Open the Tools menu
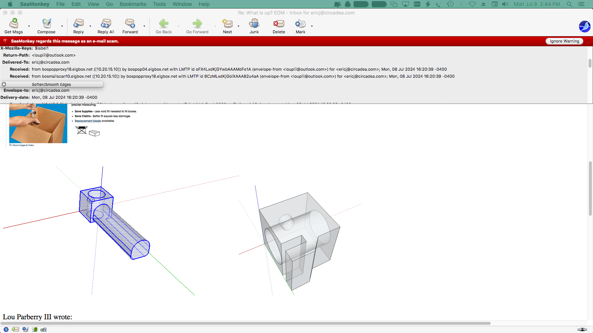593x333 pixels. (159, 4)
